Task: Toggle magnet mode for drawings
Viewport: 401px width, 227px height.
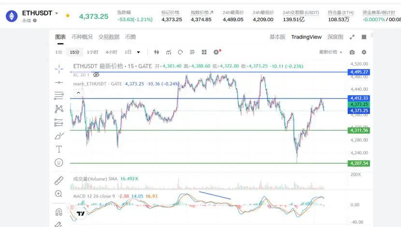Action: click(x=59, y=212)
